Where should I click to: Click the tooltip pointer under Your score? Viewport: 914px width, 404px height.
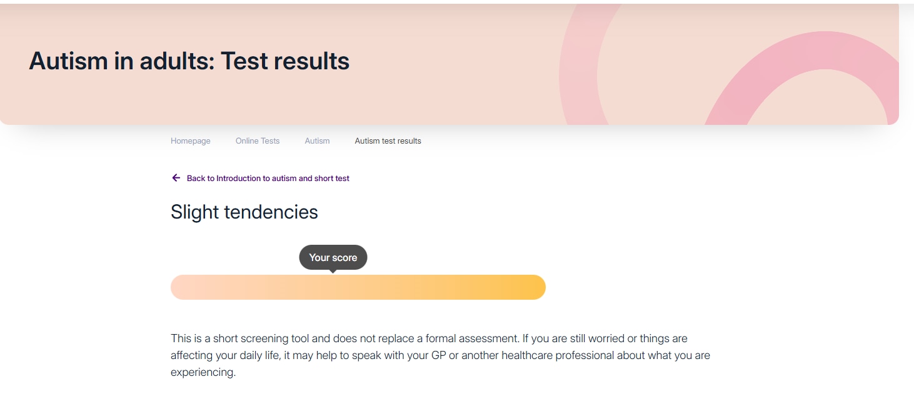tap(333, 272)
